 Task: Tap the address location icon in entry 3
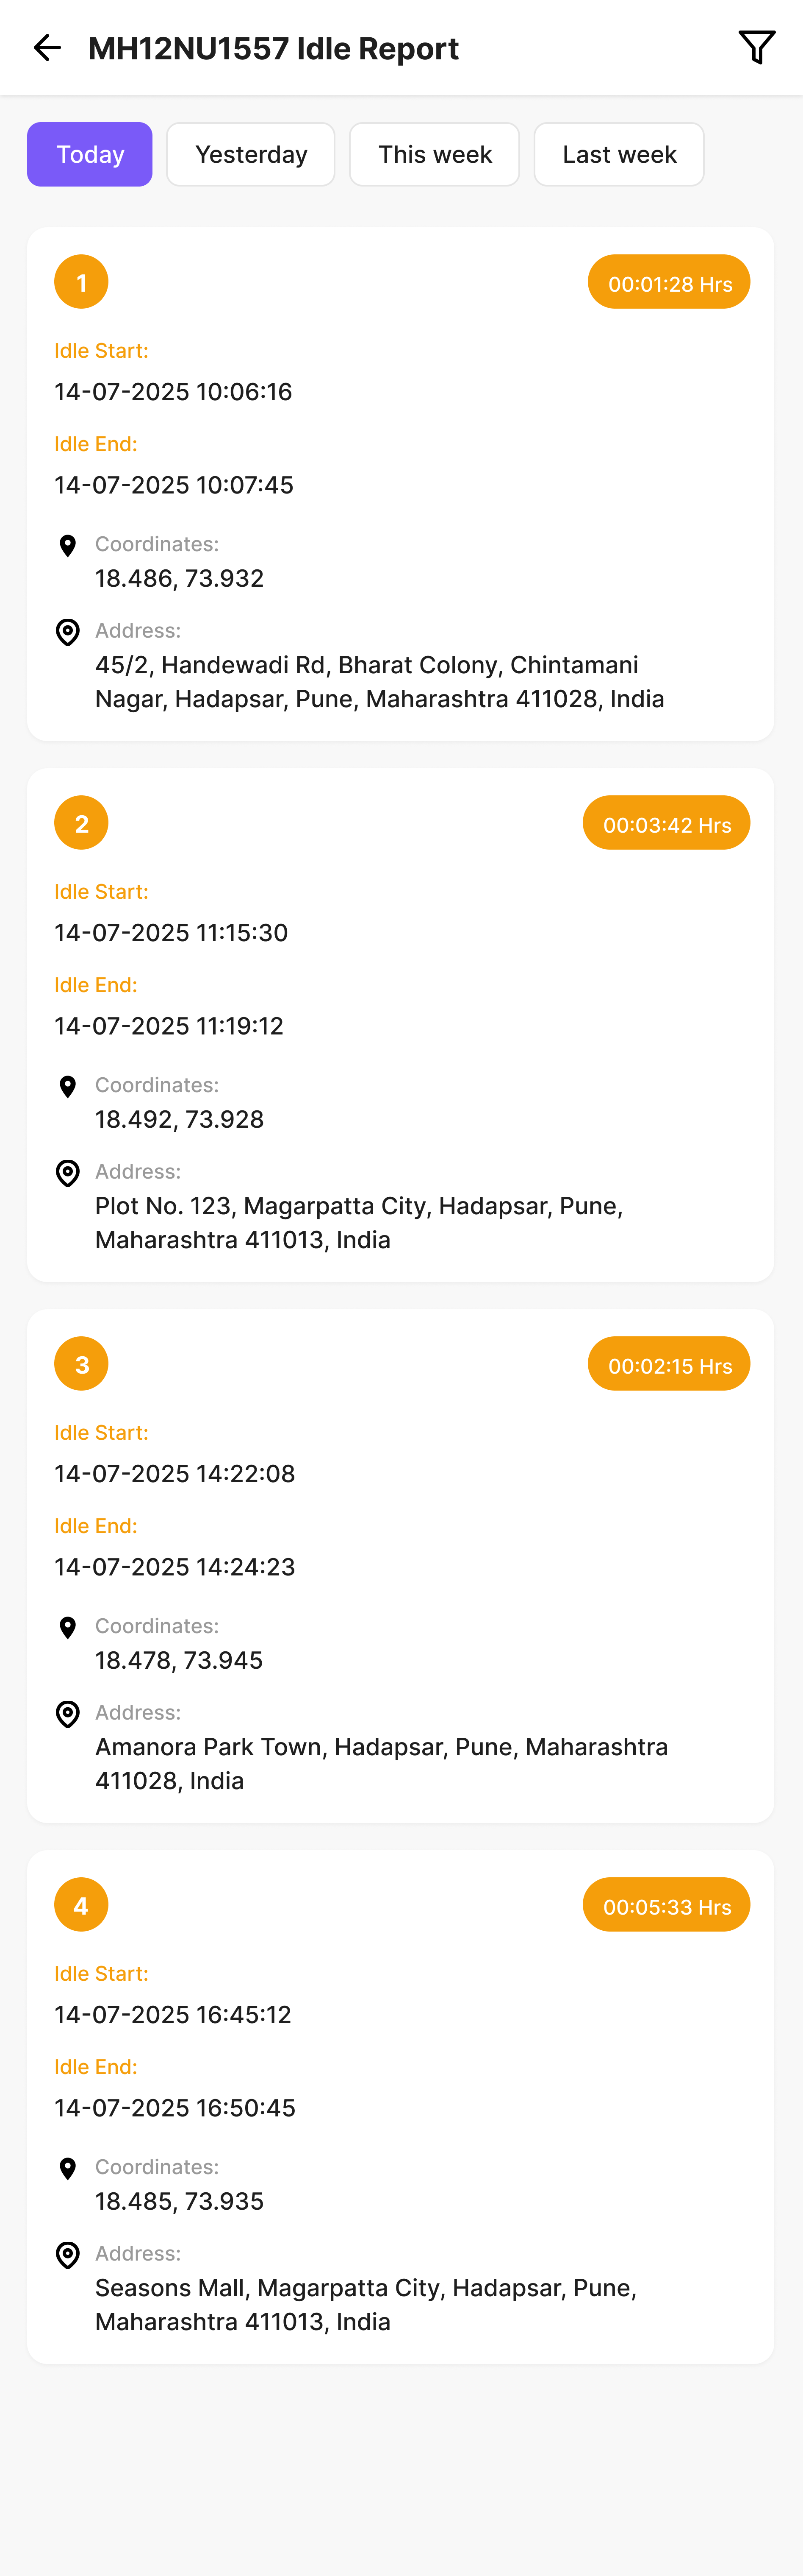coord(68,1714)
